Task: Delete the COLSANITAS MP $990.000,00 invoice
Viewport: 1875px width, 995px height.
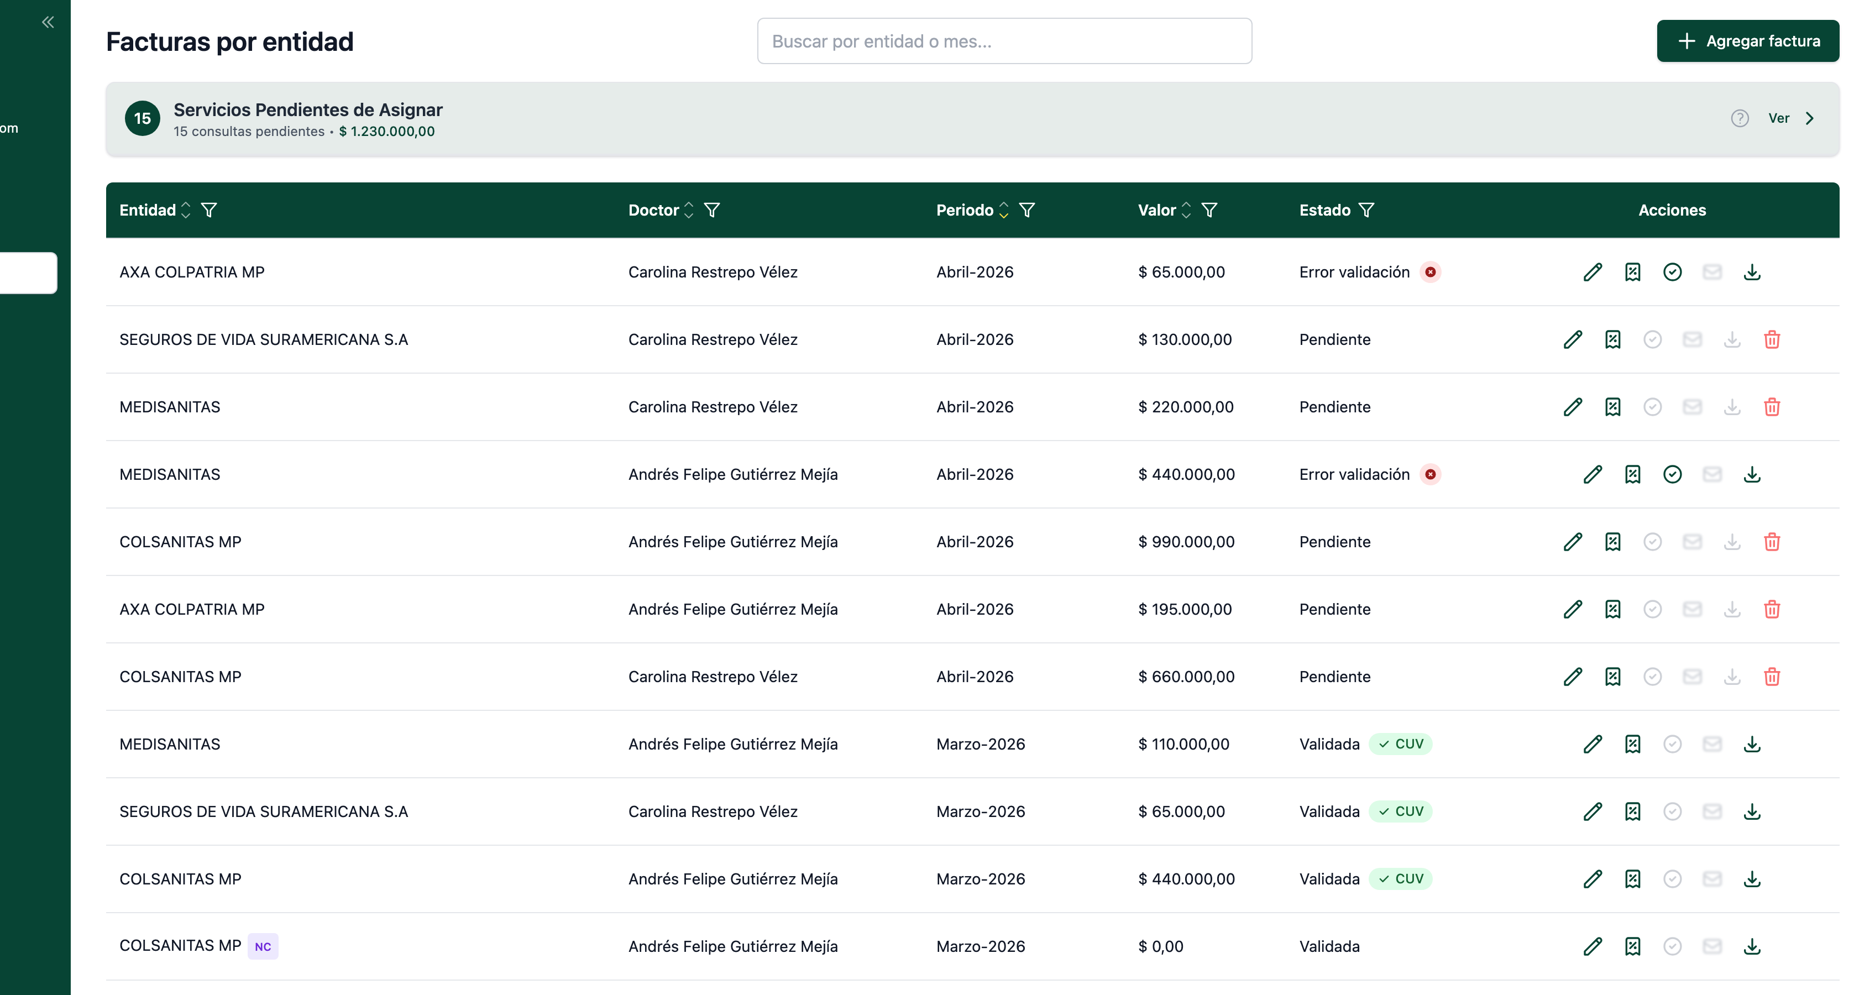Action: [1772, 542]
